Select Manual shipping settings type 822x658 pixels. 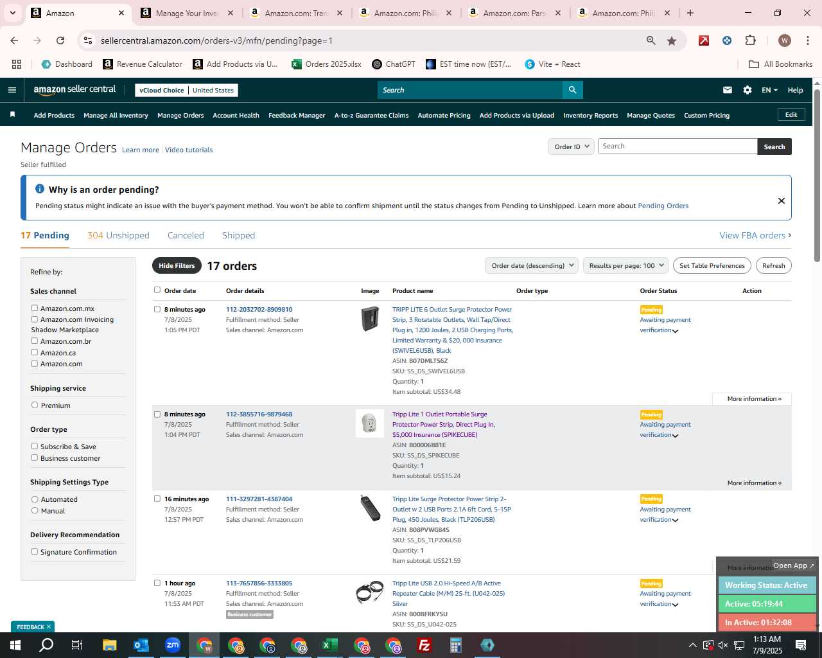tap(35, 511)
